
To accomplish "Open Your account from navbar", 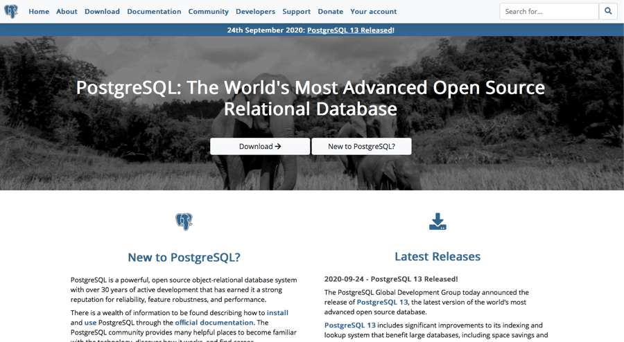I will pyautogui.click(x=373, y=12).
